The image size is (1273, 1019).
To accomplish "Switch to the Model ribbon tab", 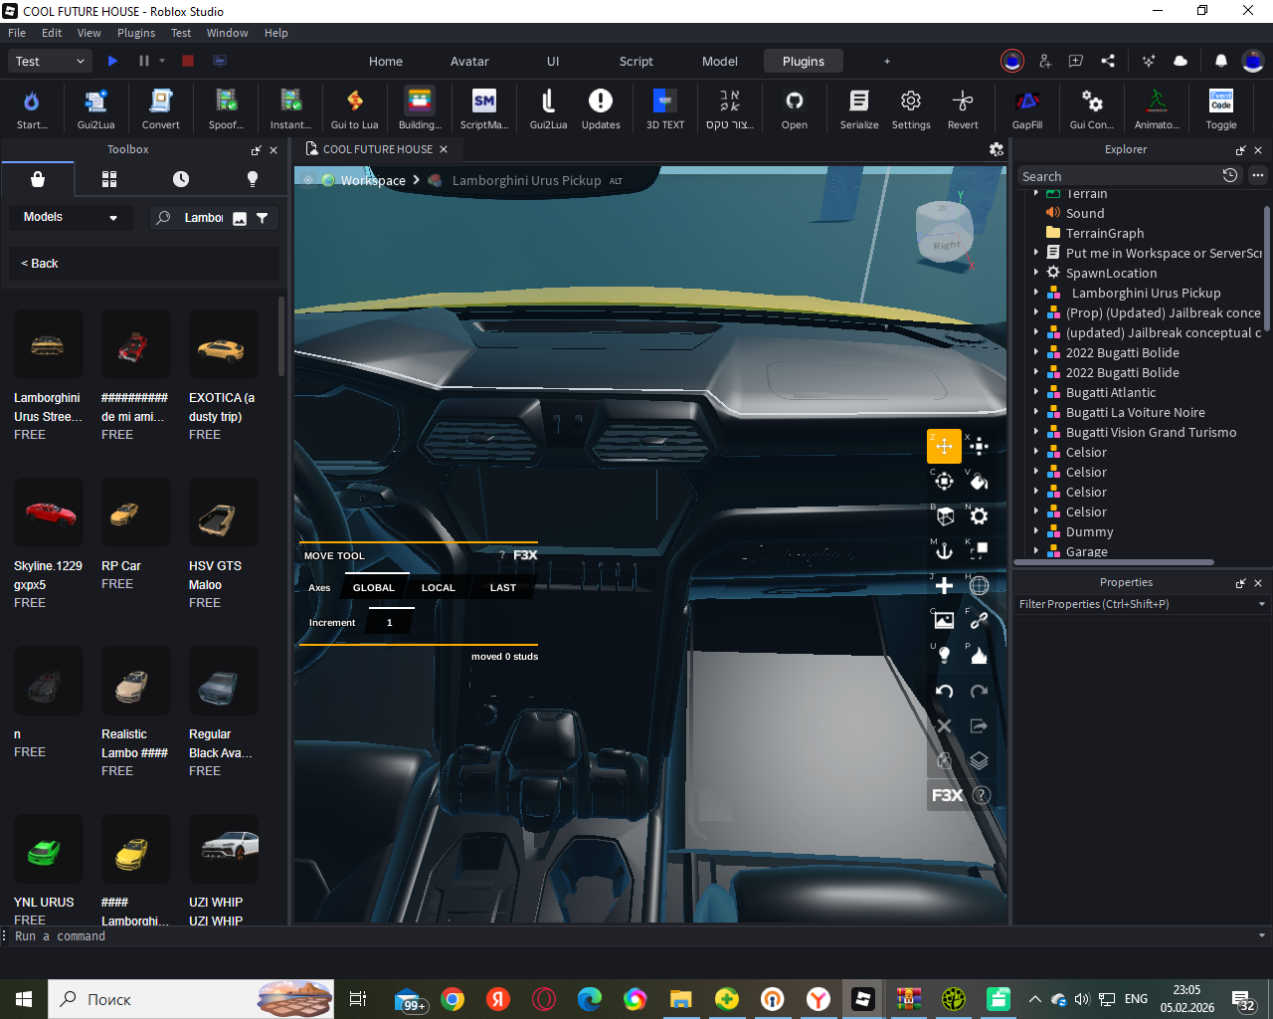I will click(x=719, y=61).
